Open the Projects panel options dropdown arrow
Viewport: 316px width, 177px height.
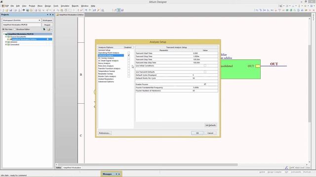coord(48,15)
